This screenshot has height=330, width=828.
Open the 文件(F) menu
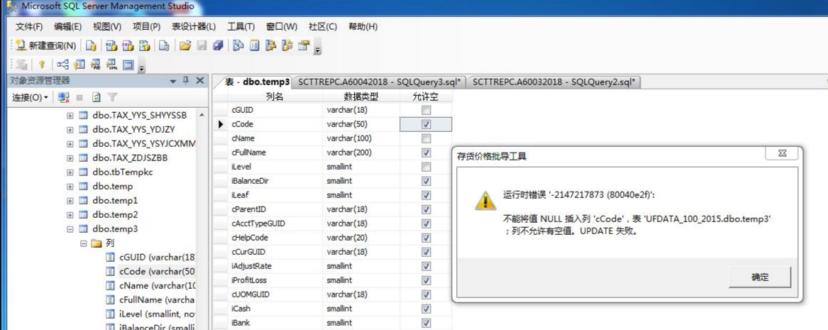29,26
